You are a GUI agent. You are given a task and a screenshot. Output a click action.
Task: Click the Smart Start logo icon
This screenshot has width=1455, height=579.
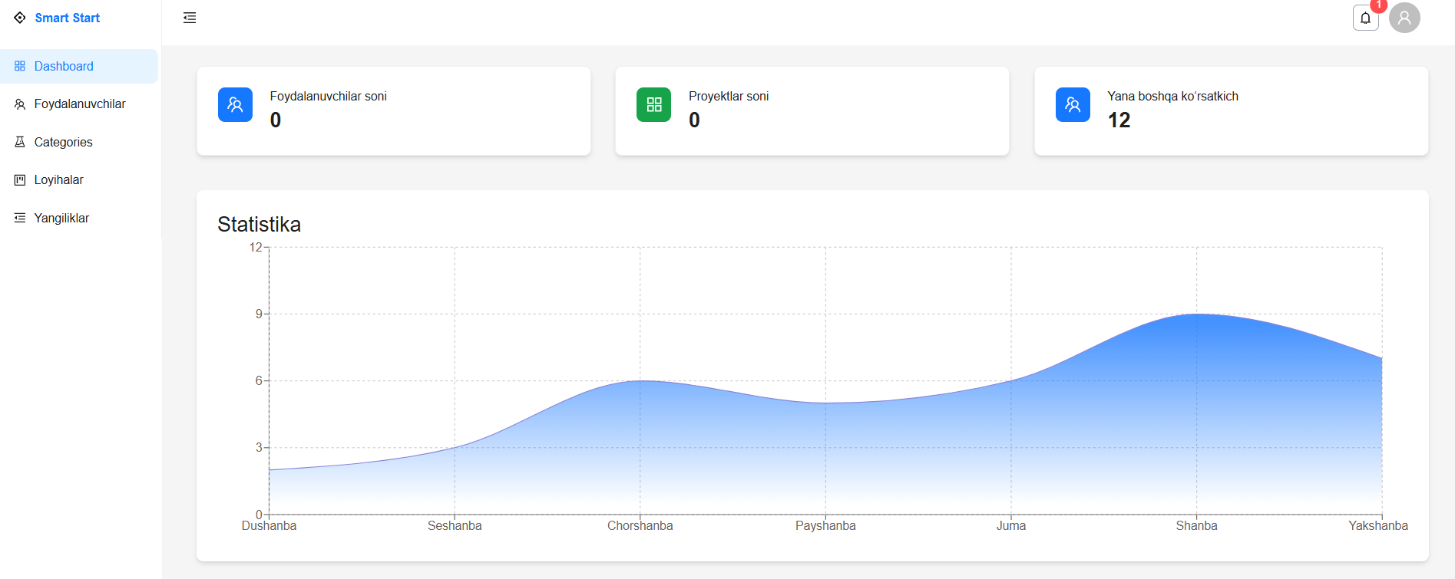(x=20, y=18)
